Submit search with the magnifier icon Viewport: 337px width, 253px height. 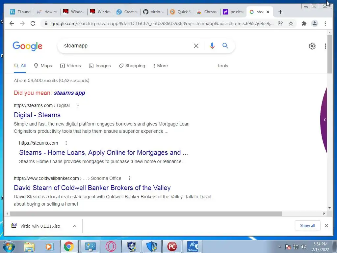click(225, 45)
